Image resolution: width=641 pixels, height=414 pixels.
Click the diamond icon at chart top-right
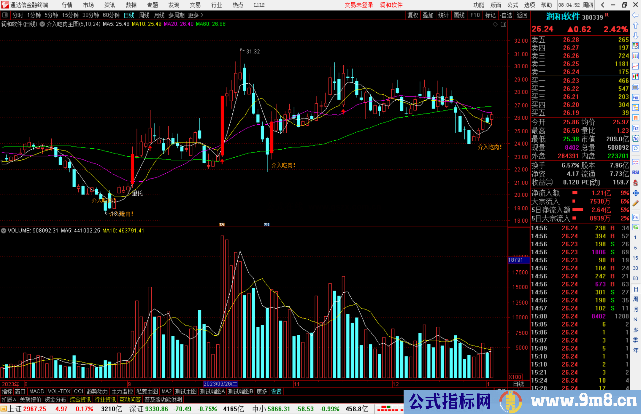pyautogui.click(x=495, y=24)
